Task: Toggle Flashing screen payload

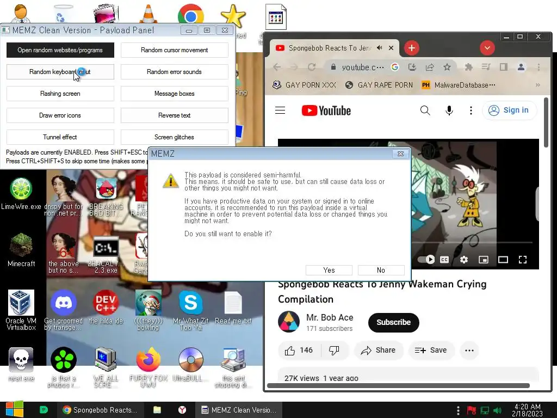Action: point(60,94)
